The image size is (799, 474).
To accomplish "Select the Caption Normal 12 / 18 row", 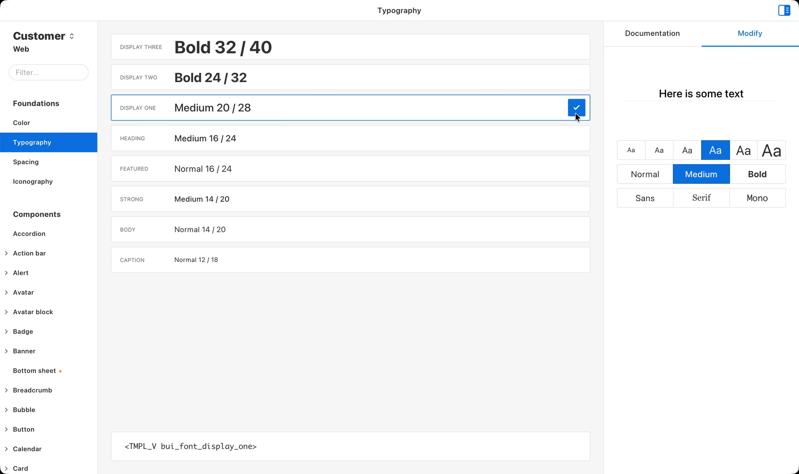I will pos(350,260).
